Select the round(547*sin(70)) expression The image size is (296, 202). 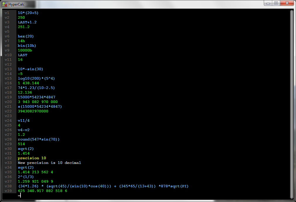coord(38,139)
